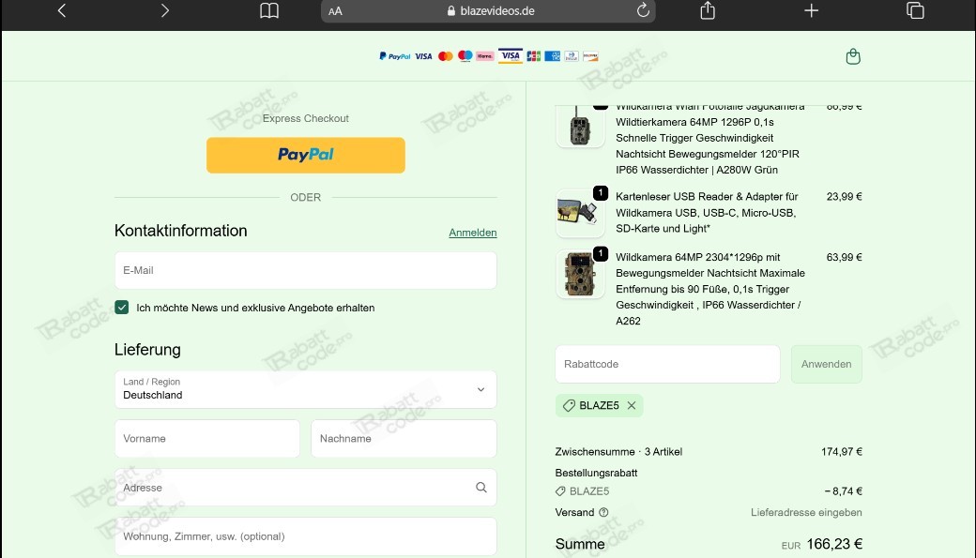The image size is (976, 558).
Task: Tap the AA reader text-size button
Action: 336,11
